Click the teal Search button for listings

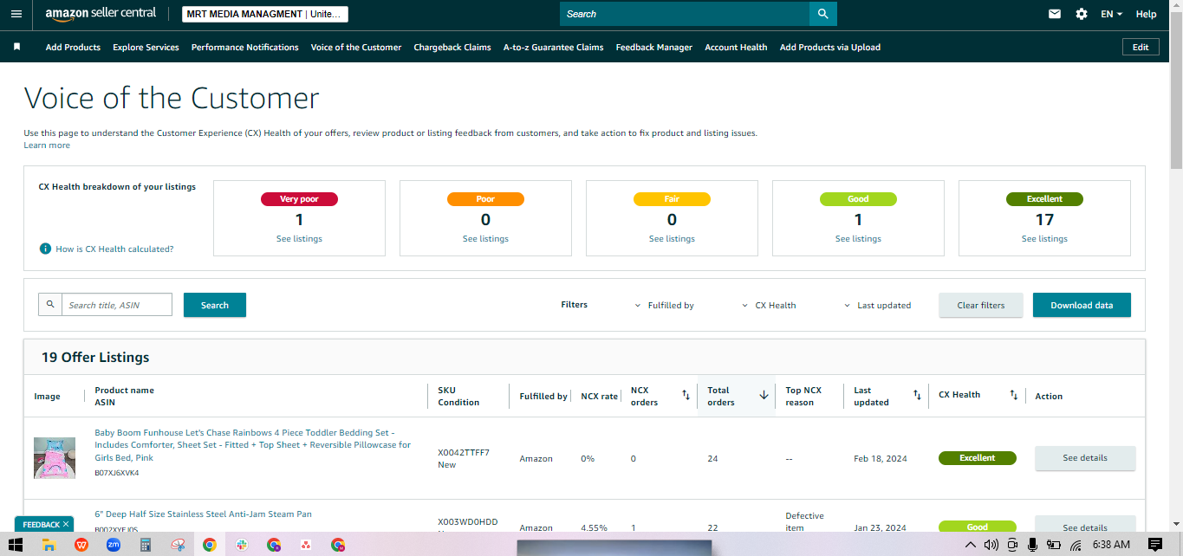coord(215,305)
